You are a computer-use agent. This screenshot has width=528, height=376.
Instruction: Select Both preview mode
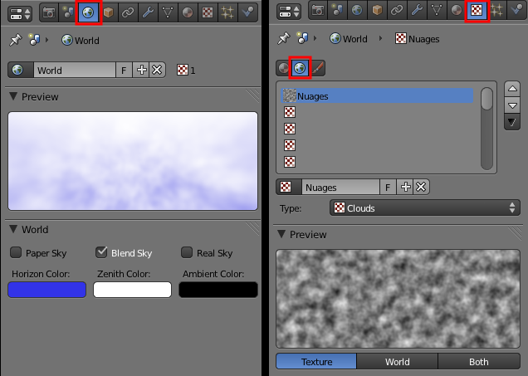pos(479,362)
